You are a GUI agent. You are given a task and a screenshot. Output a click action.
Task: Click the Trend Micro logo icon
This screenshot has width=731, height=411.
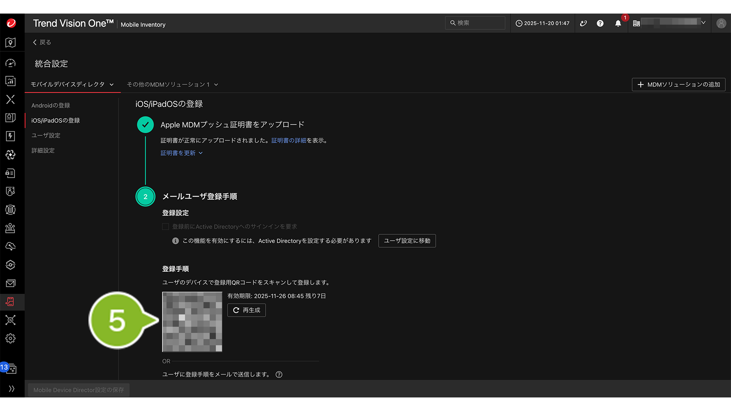pos(11,23)
